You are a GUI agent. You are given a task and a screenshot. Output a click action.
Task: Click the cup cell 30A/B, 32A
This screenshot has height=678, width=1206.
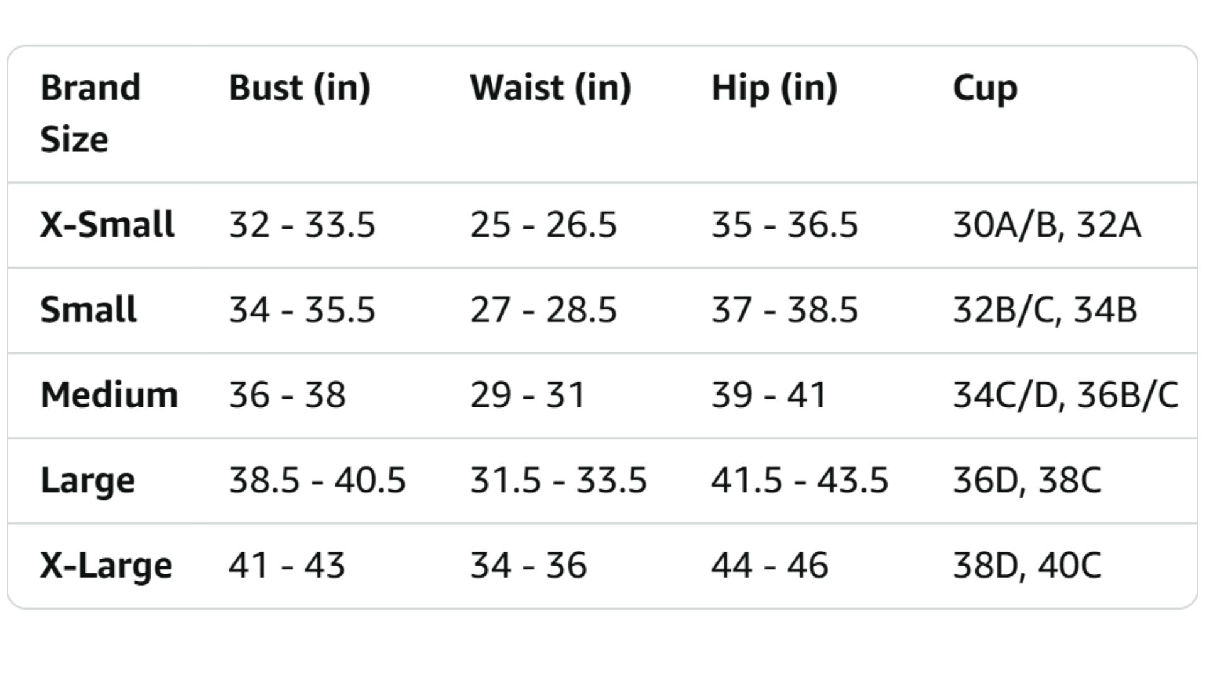1046,225
